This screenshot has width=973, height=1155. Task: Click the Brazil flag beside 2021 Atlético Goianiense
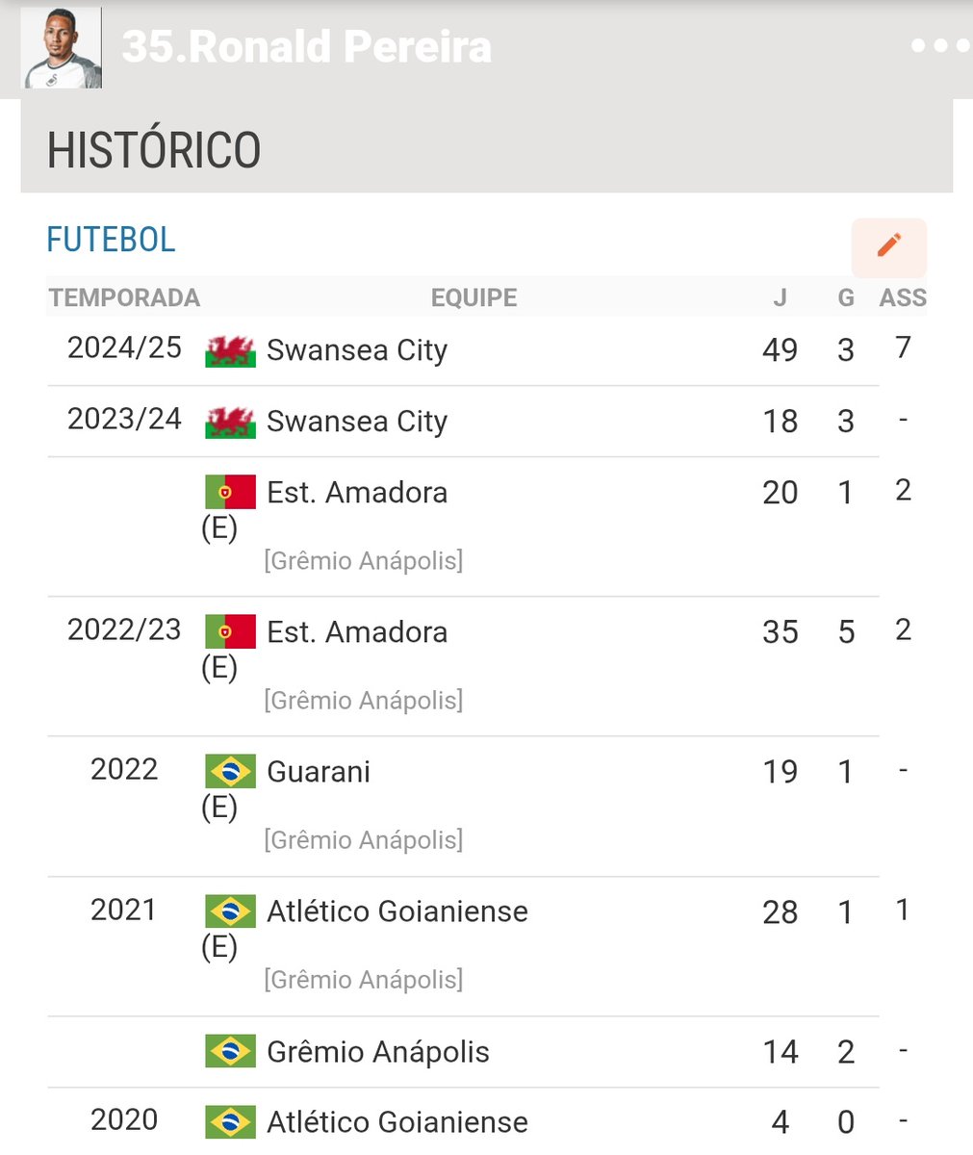230,911
